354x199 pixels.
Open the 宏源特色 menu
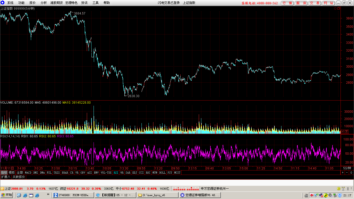pos(71,3)
